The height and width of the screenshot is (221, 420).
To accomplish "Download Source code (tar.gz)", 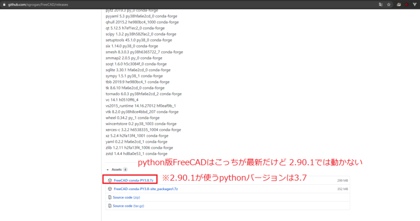I will pos(128,206).
